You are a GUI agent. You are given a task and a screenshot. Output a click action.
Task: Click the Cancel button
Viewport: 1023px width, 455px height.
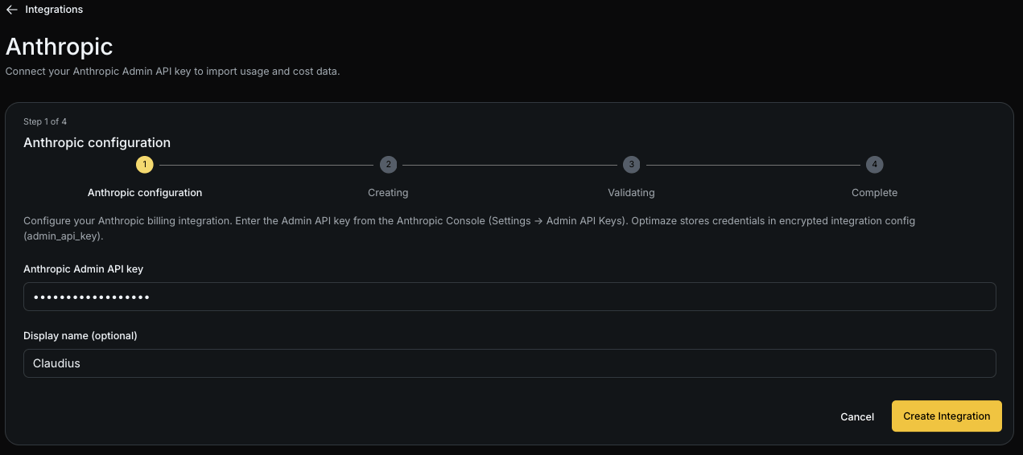[x=857, y=416]
